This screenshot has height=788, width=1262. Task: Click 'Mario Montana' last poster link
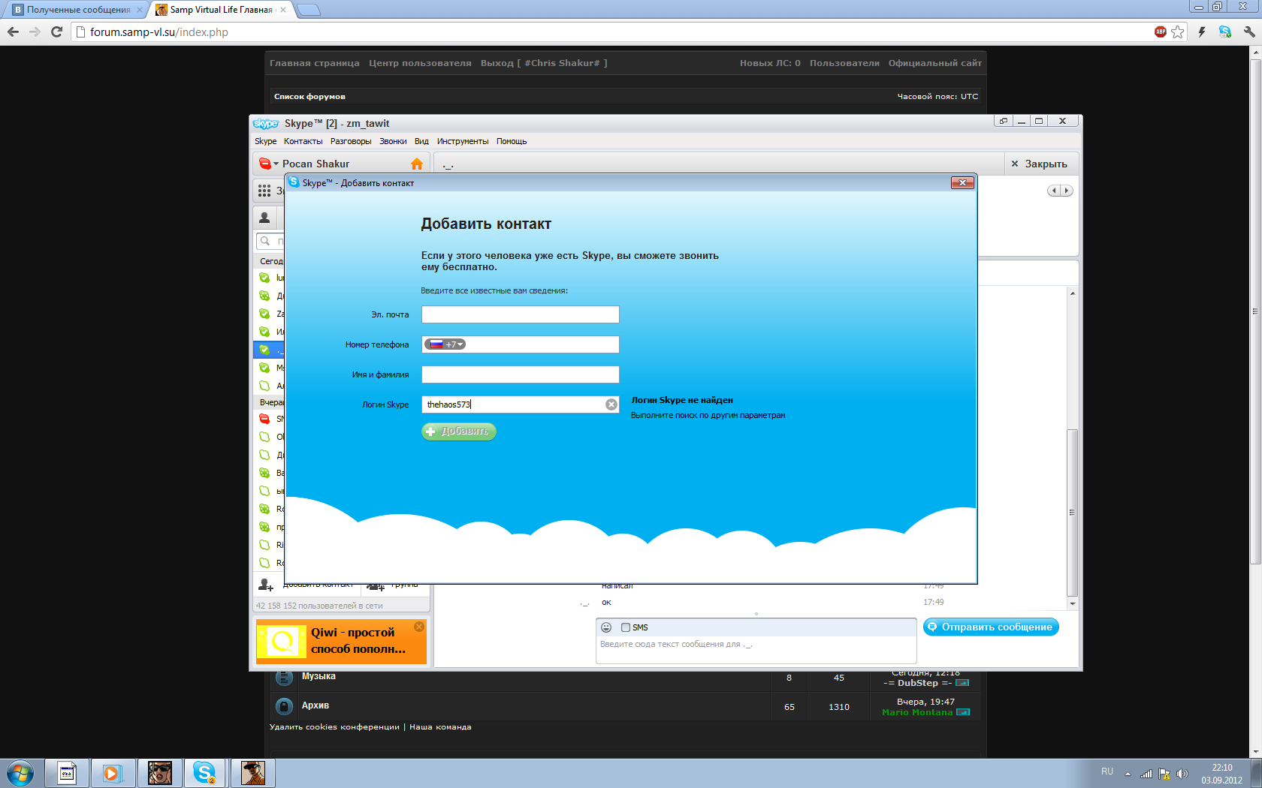point(917,712)
